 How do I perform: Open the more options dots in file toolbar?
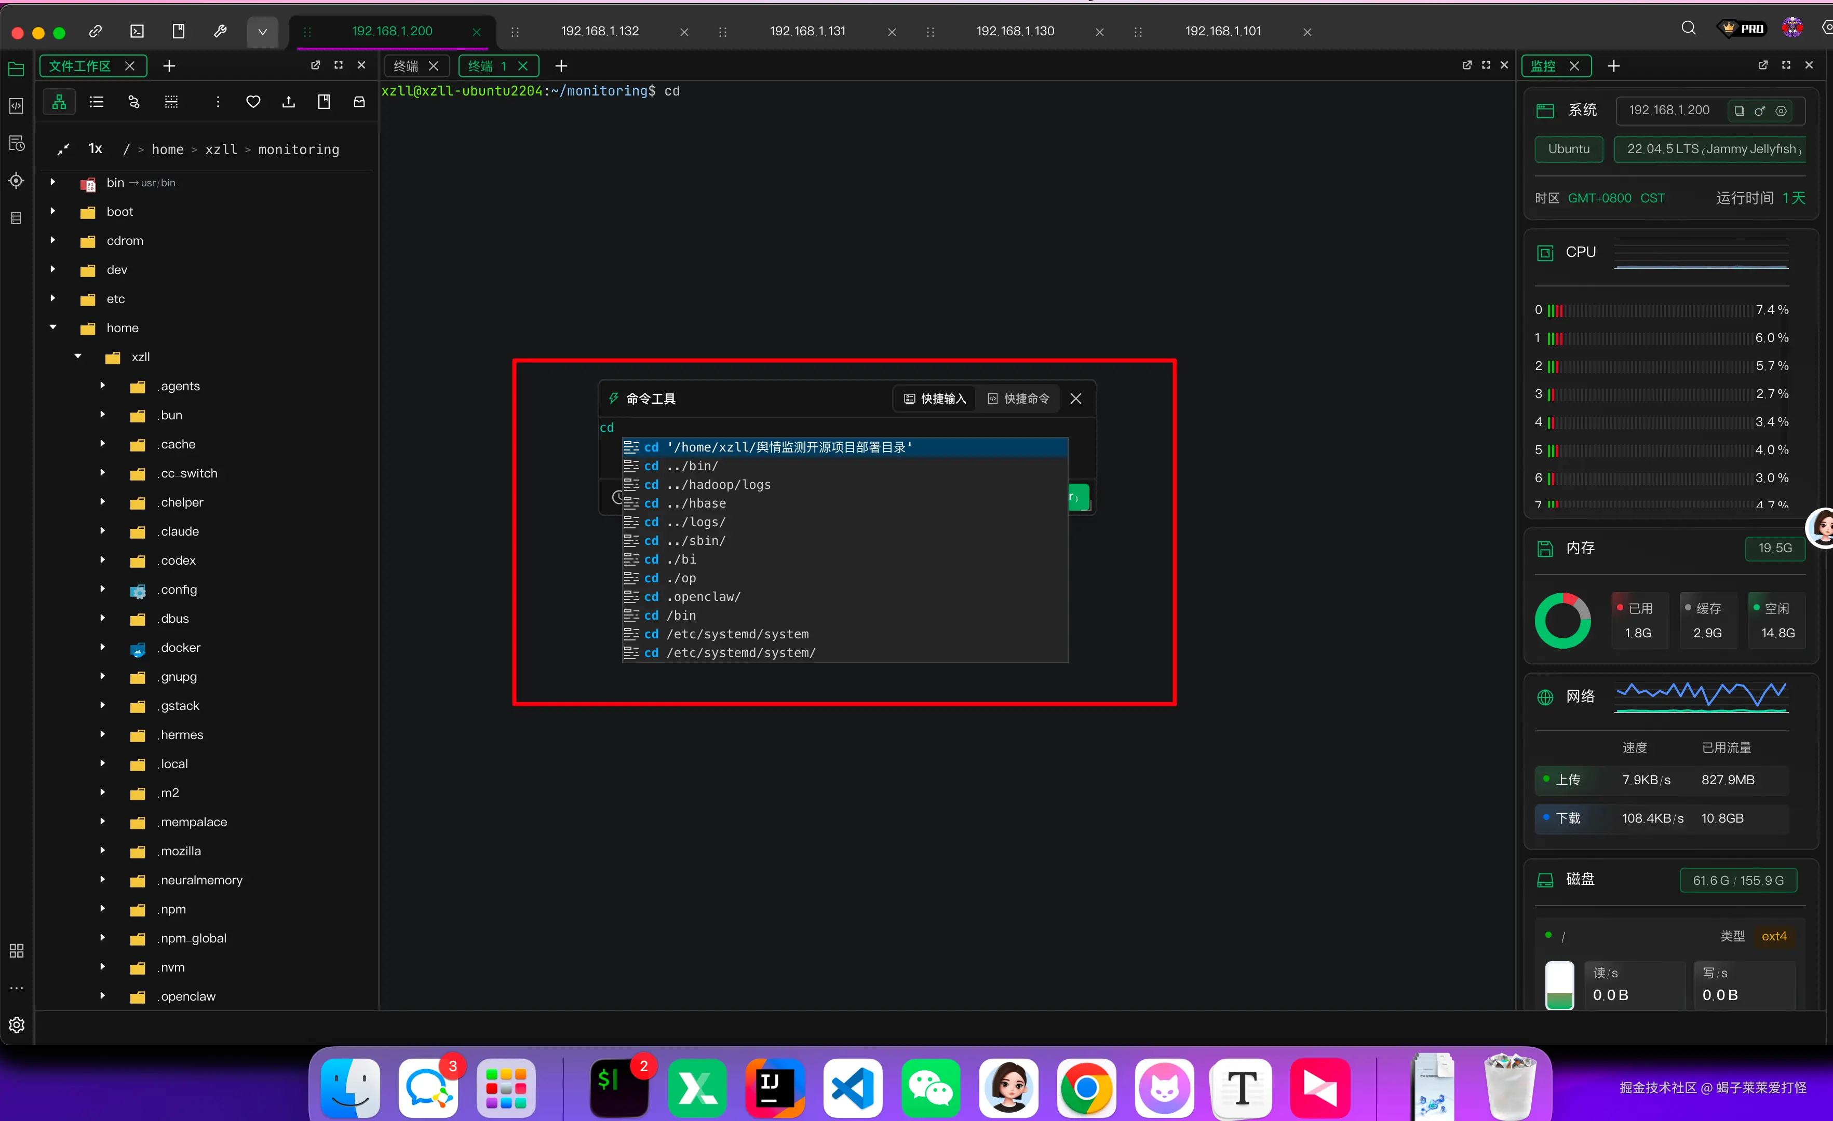217,102
